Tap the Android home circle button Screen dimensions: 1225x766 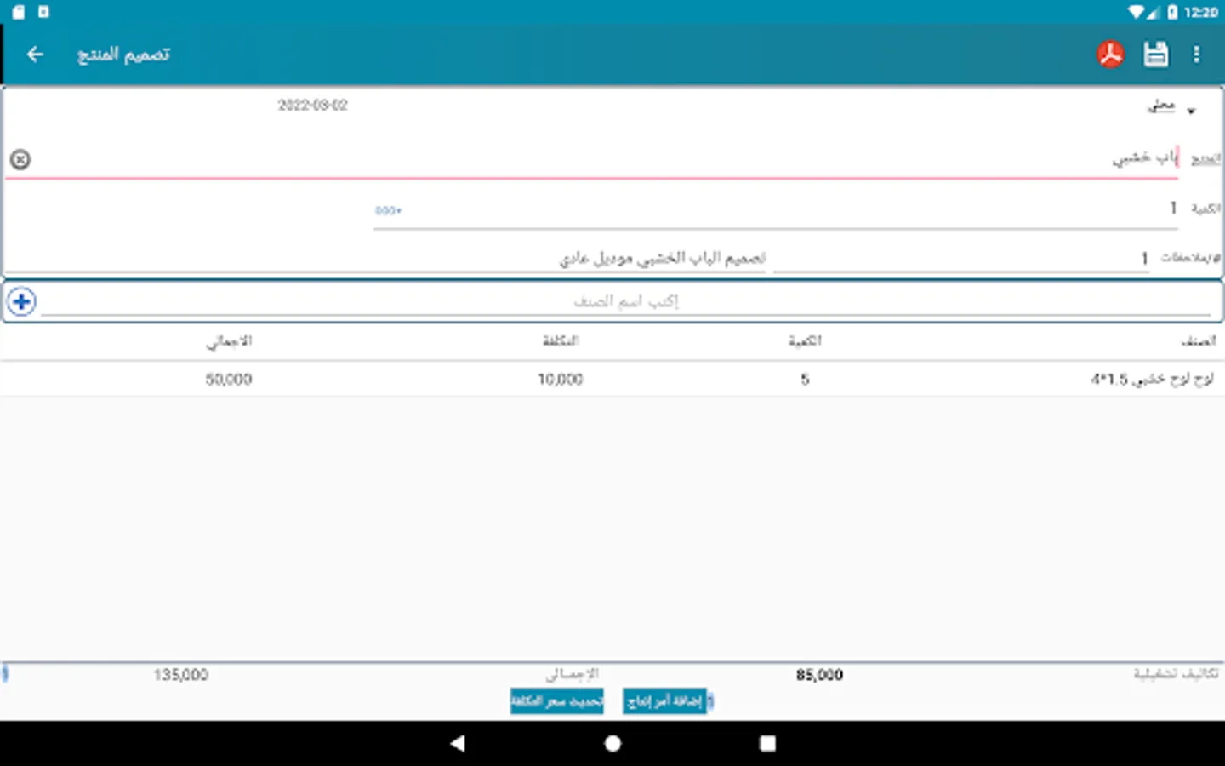[612, 743]
